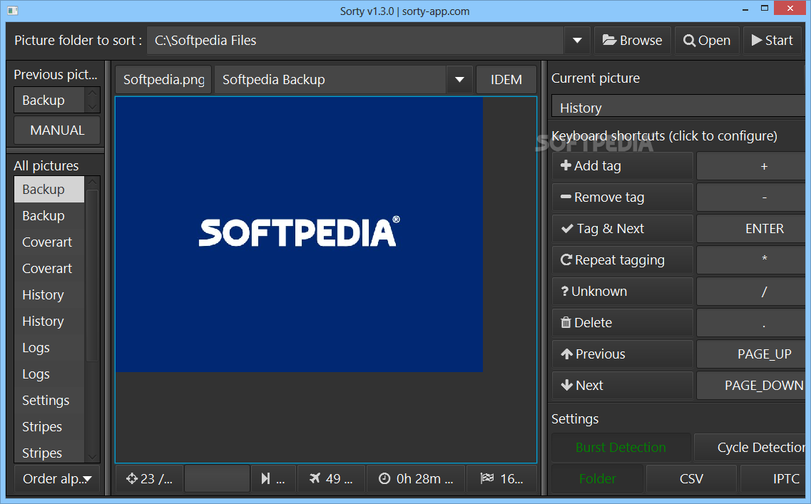The image size is (811, 504).
Task: Minimize the Sorty window
Action: click(745, 9)
